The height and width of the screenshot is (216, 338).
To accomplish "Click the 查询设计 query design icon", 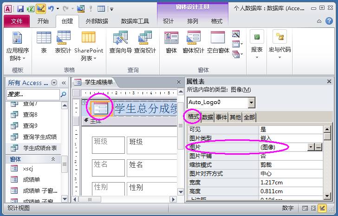I will pyautogui.click(x=145, y=42).
